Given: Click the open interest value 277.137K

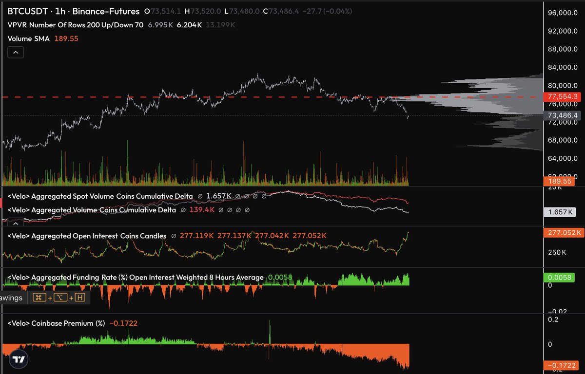Looking at the screenshot, I should (x=234, y=236).
